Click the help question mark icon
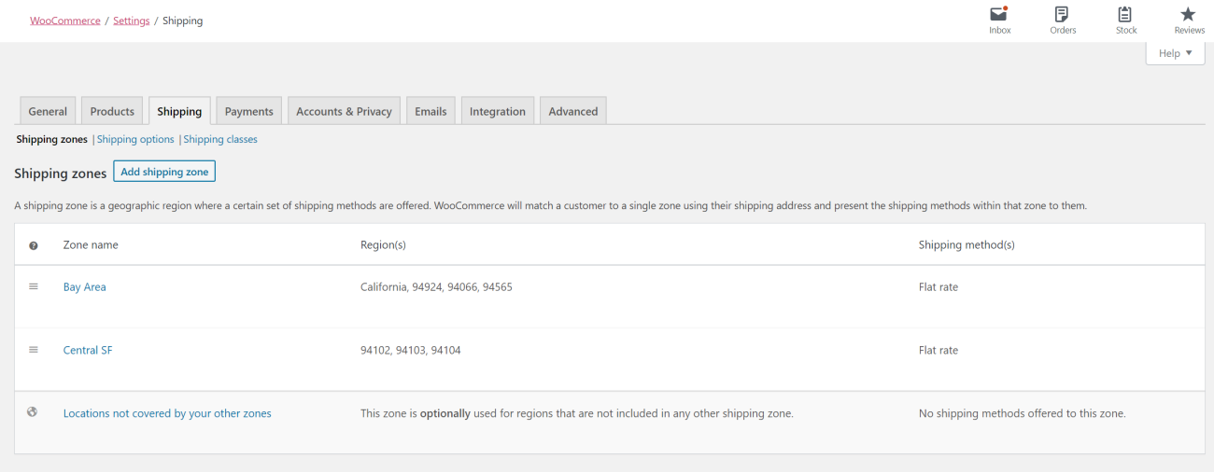Viewport: 1214px width, 472px height. click(x=34, y=245)
